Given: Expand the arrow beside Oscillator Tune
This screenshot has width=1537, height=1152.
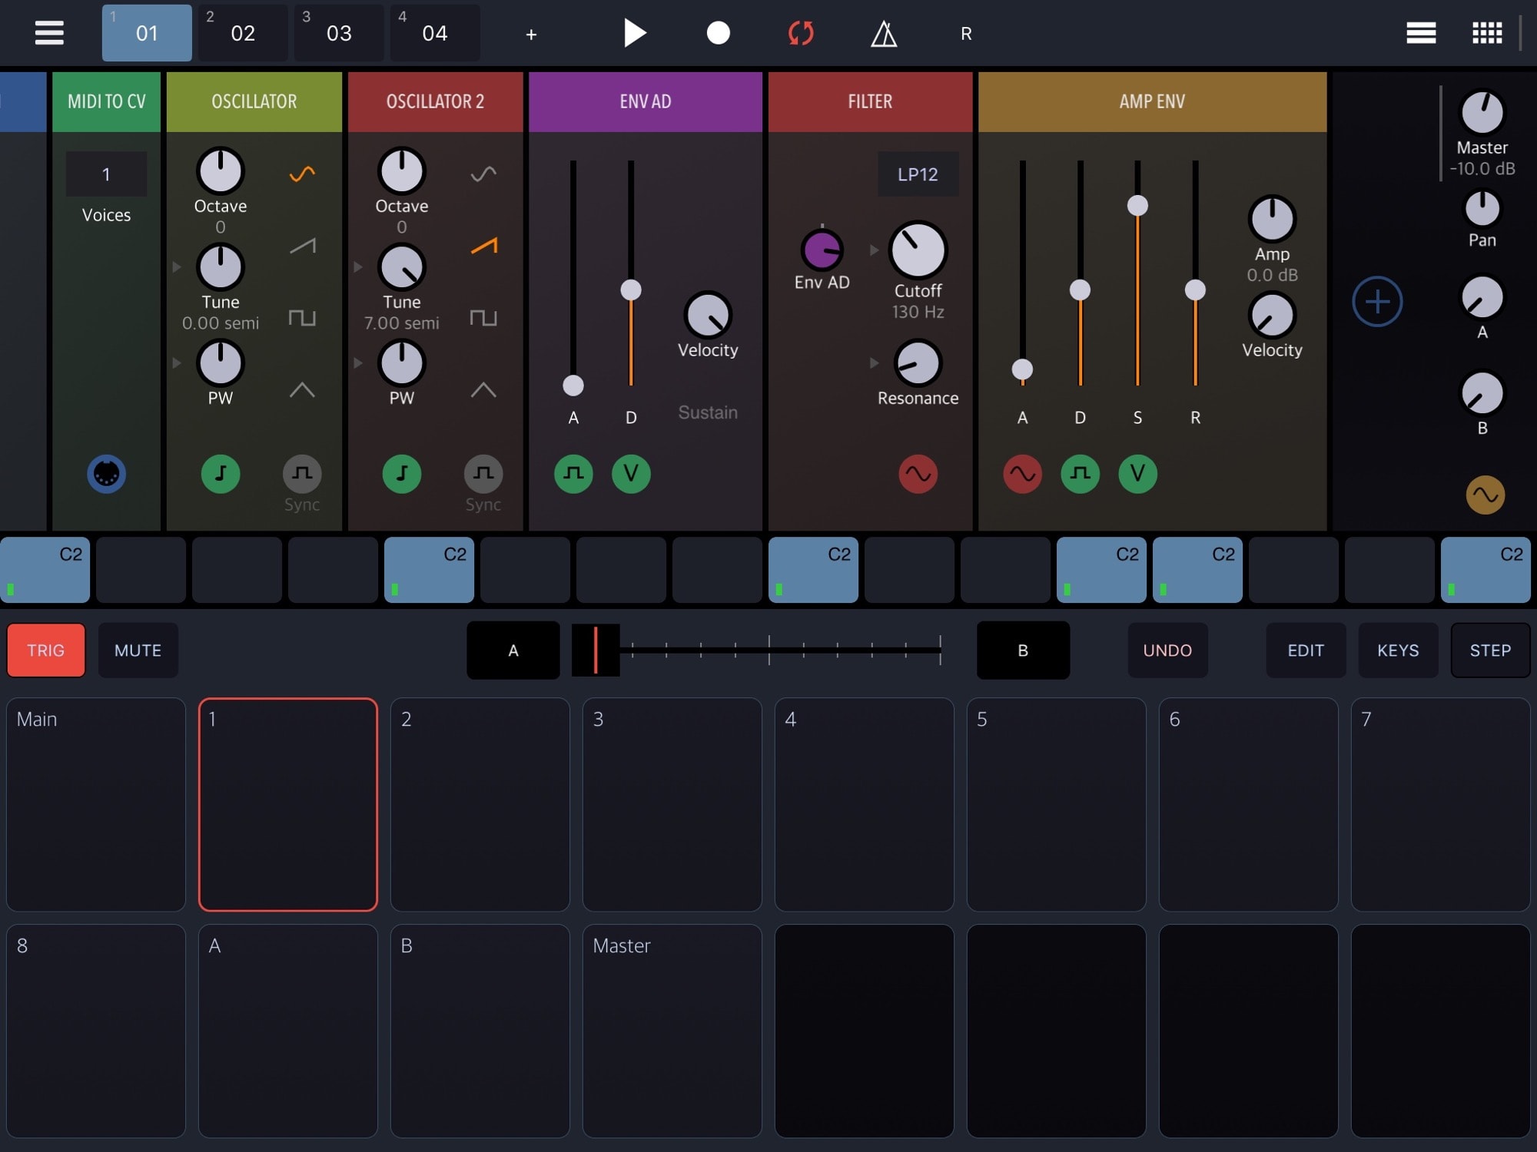Looking at the screenshot, I should (x=177, y=267).
